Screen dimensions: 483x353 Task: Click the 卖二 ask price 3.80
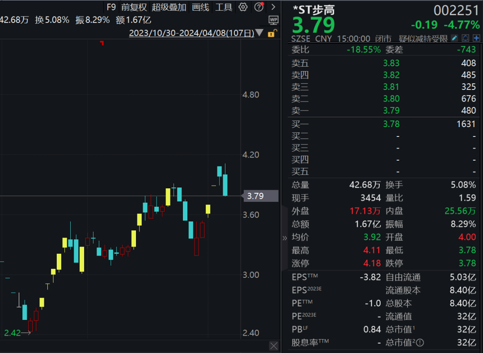391,98
